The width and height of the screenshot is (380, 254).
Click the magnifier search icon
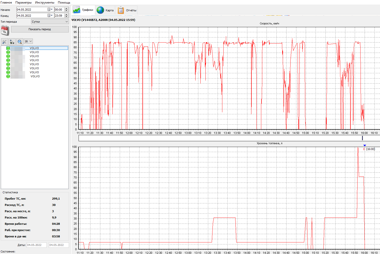[x=20, y=42]
